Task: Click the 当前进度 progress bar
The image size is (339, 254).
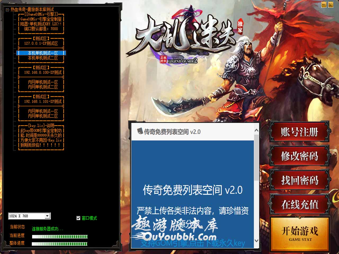Action: coord(60,237)
